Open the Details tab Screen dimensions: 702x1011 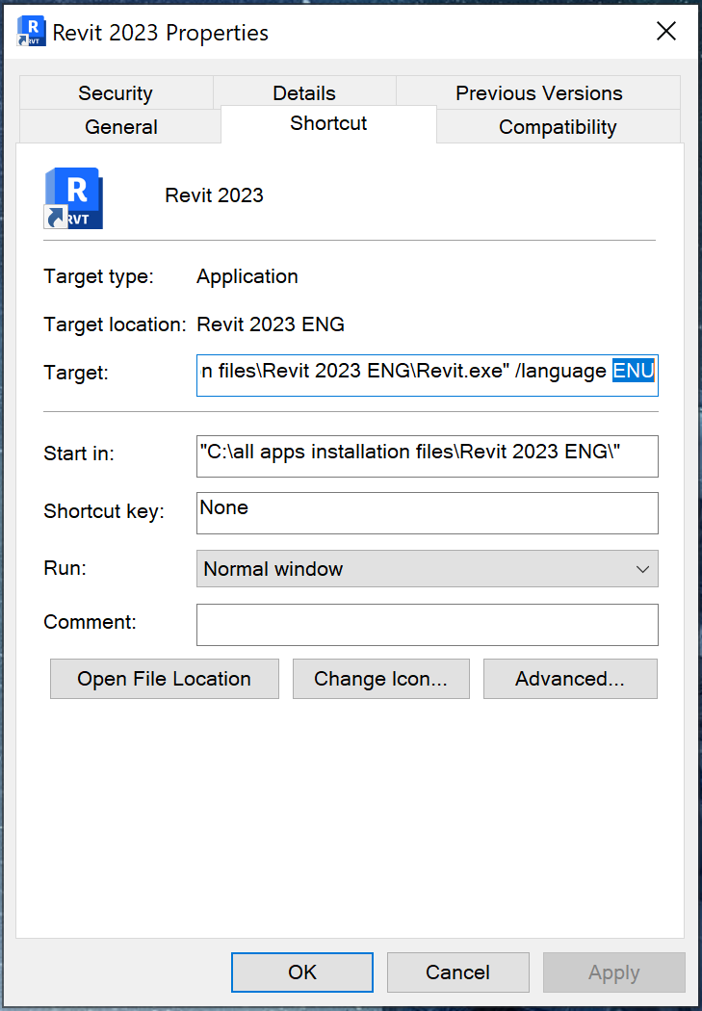(304, 93)
